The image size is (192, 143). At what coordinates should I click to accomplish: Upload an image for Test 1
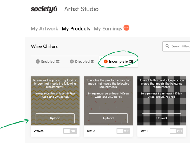[x=161, y=118]
